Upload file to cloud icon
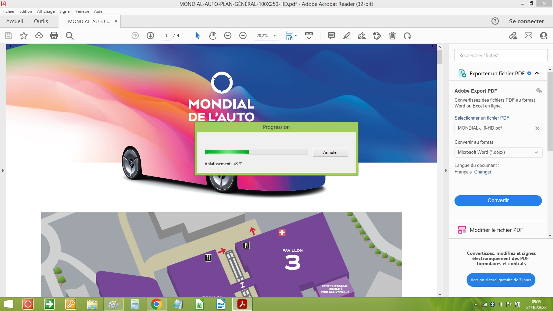This screenshot has height=311, width=553. 39,36
